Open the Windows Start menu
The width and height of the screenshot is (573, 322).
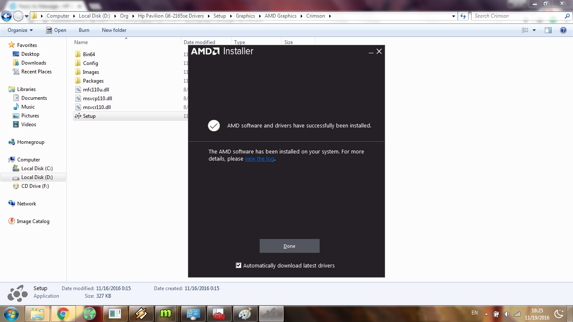point(11,313)
